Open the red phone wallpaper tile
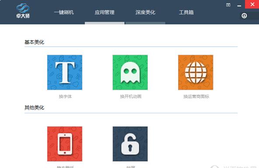The height and width of the screenshot is (168, 259). [65, 144]
